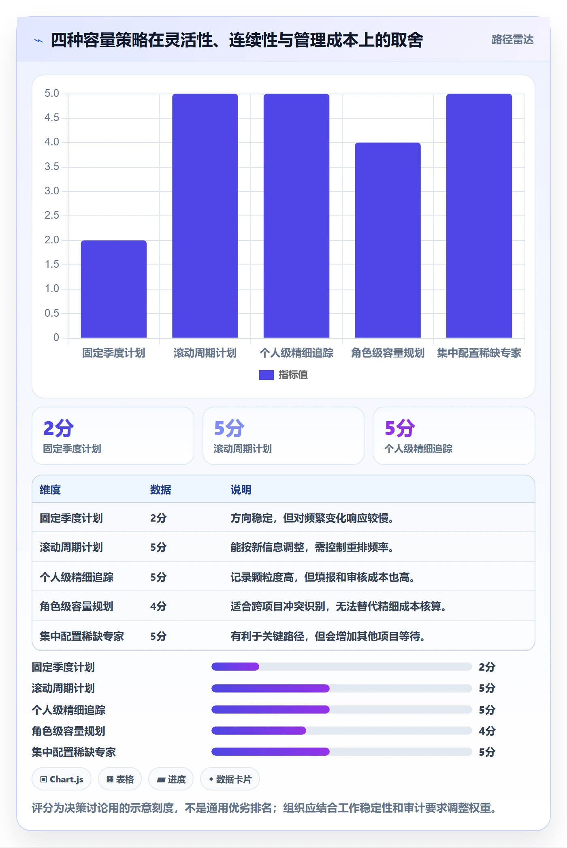
Task: Click the 集中配置稀缺专家 progress bar
Action: tap(342, 752)
